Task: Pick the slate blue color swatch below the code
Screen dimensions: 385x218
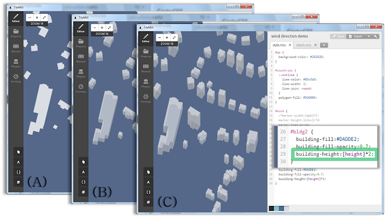Action: [x=282, y=208]
